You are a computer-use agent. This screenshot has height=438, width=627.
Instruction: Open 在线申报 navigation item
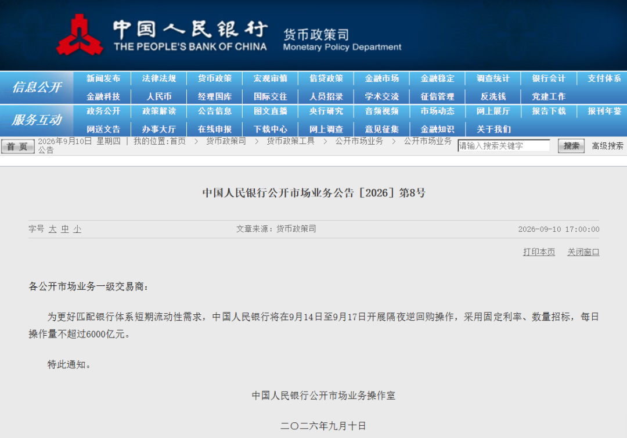tap(215, 129)
